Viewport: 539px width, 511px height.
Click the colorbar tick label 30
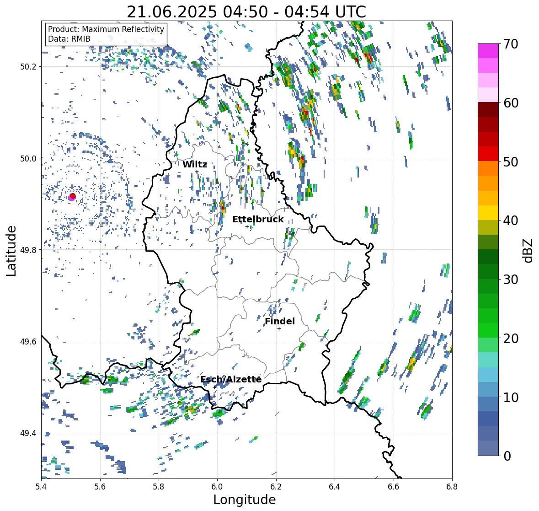click(511, 279)
